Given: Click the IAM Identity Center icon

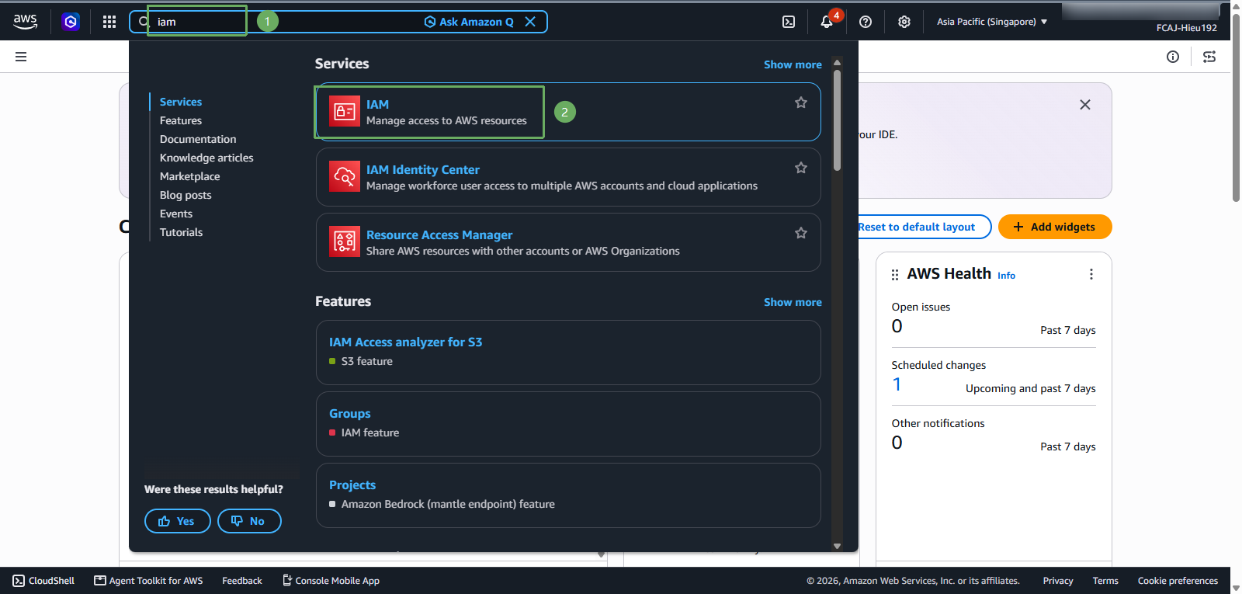Looking at the screenshot, I should (345, 177).
